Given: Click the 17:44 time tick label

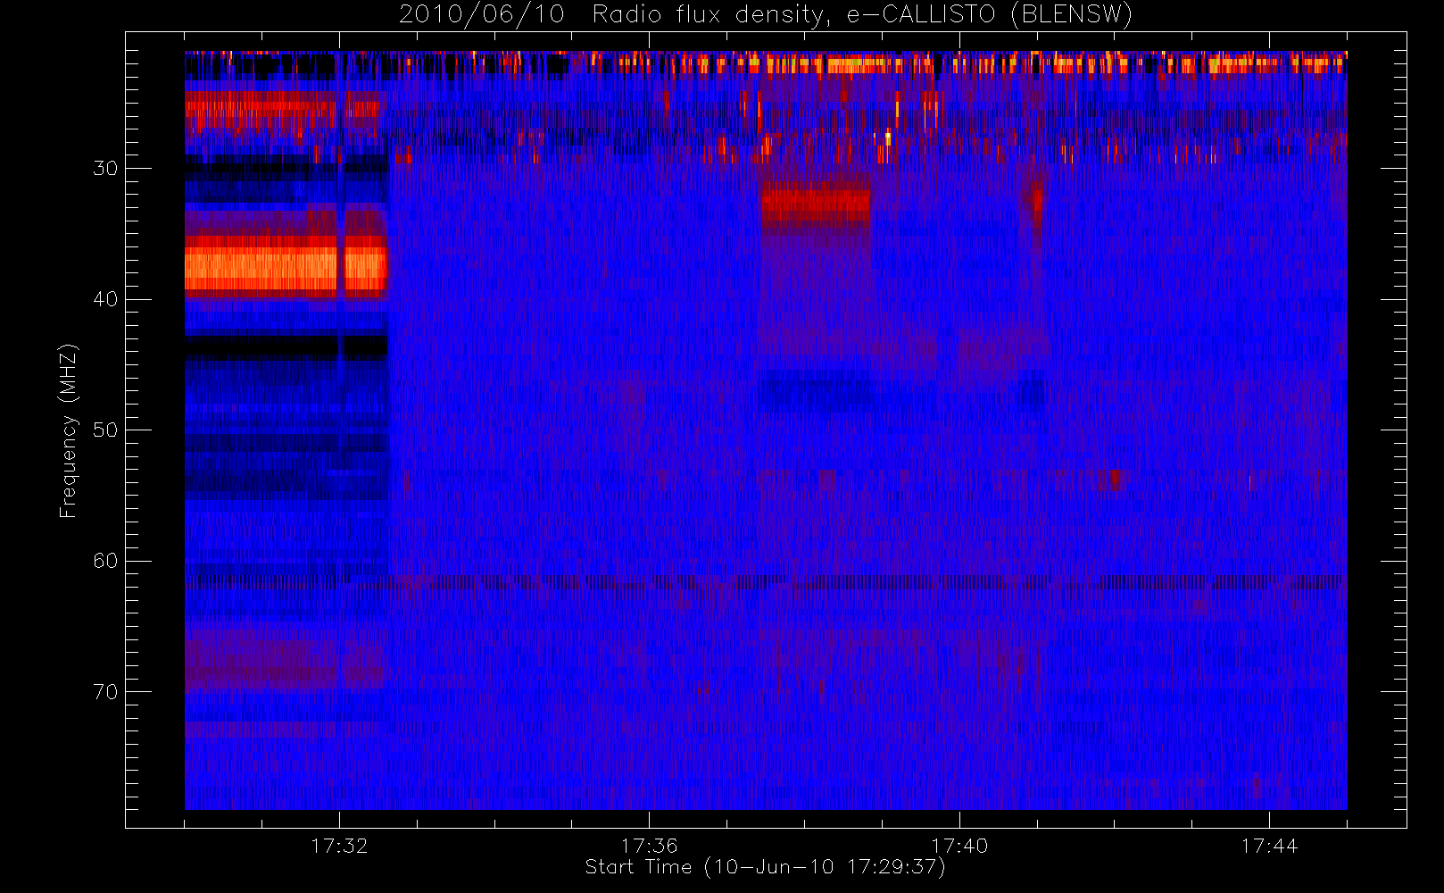Looking at the screenshot, I should 1269,846.
